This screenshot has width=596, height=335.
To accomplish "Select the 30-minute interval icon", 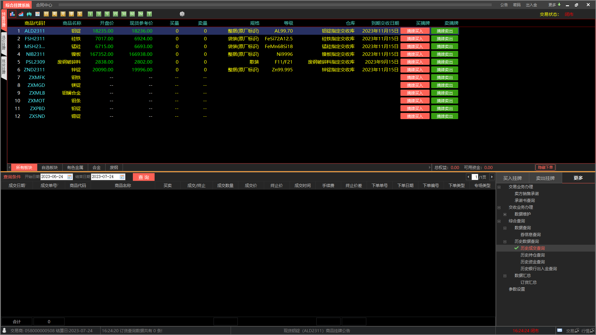I will pos(124,14).
